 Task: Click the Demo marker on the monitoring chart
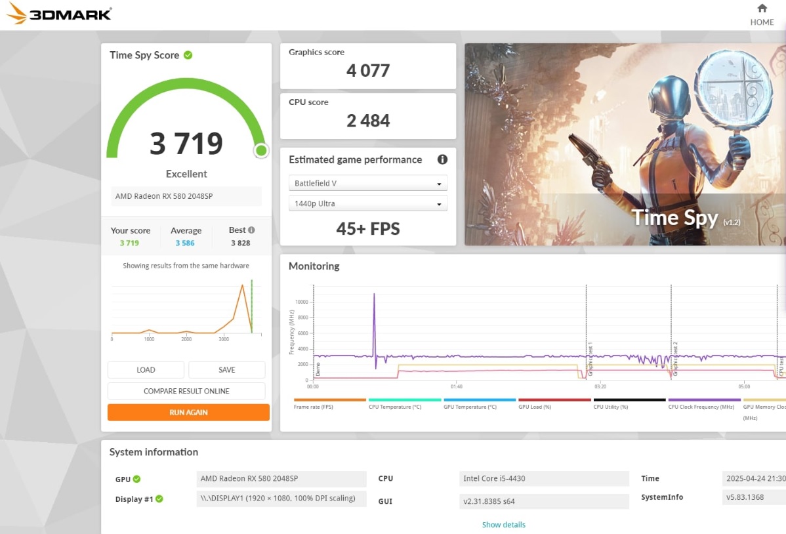coord(318,369)
